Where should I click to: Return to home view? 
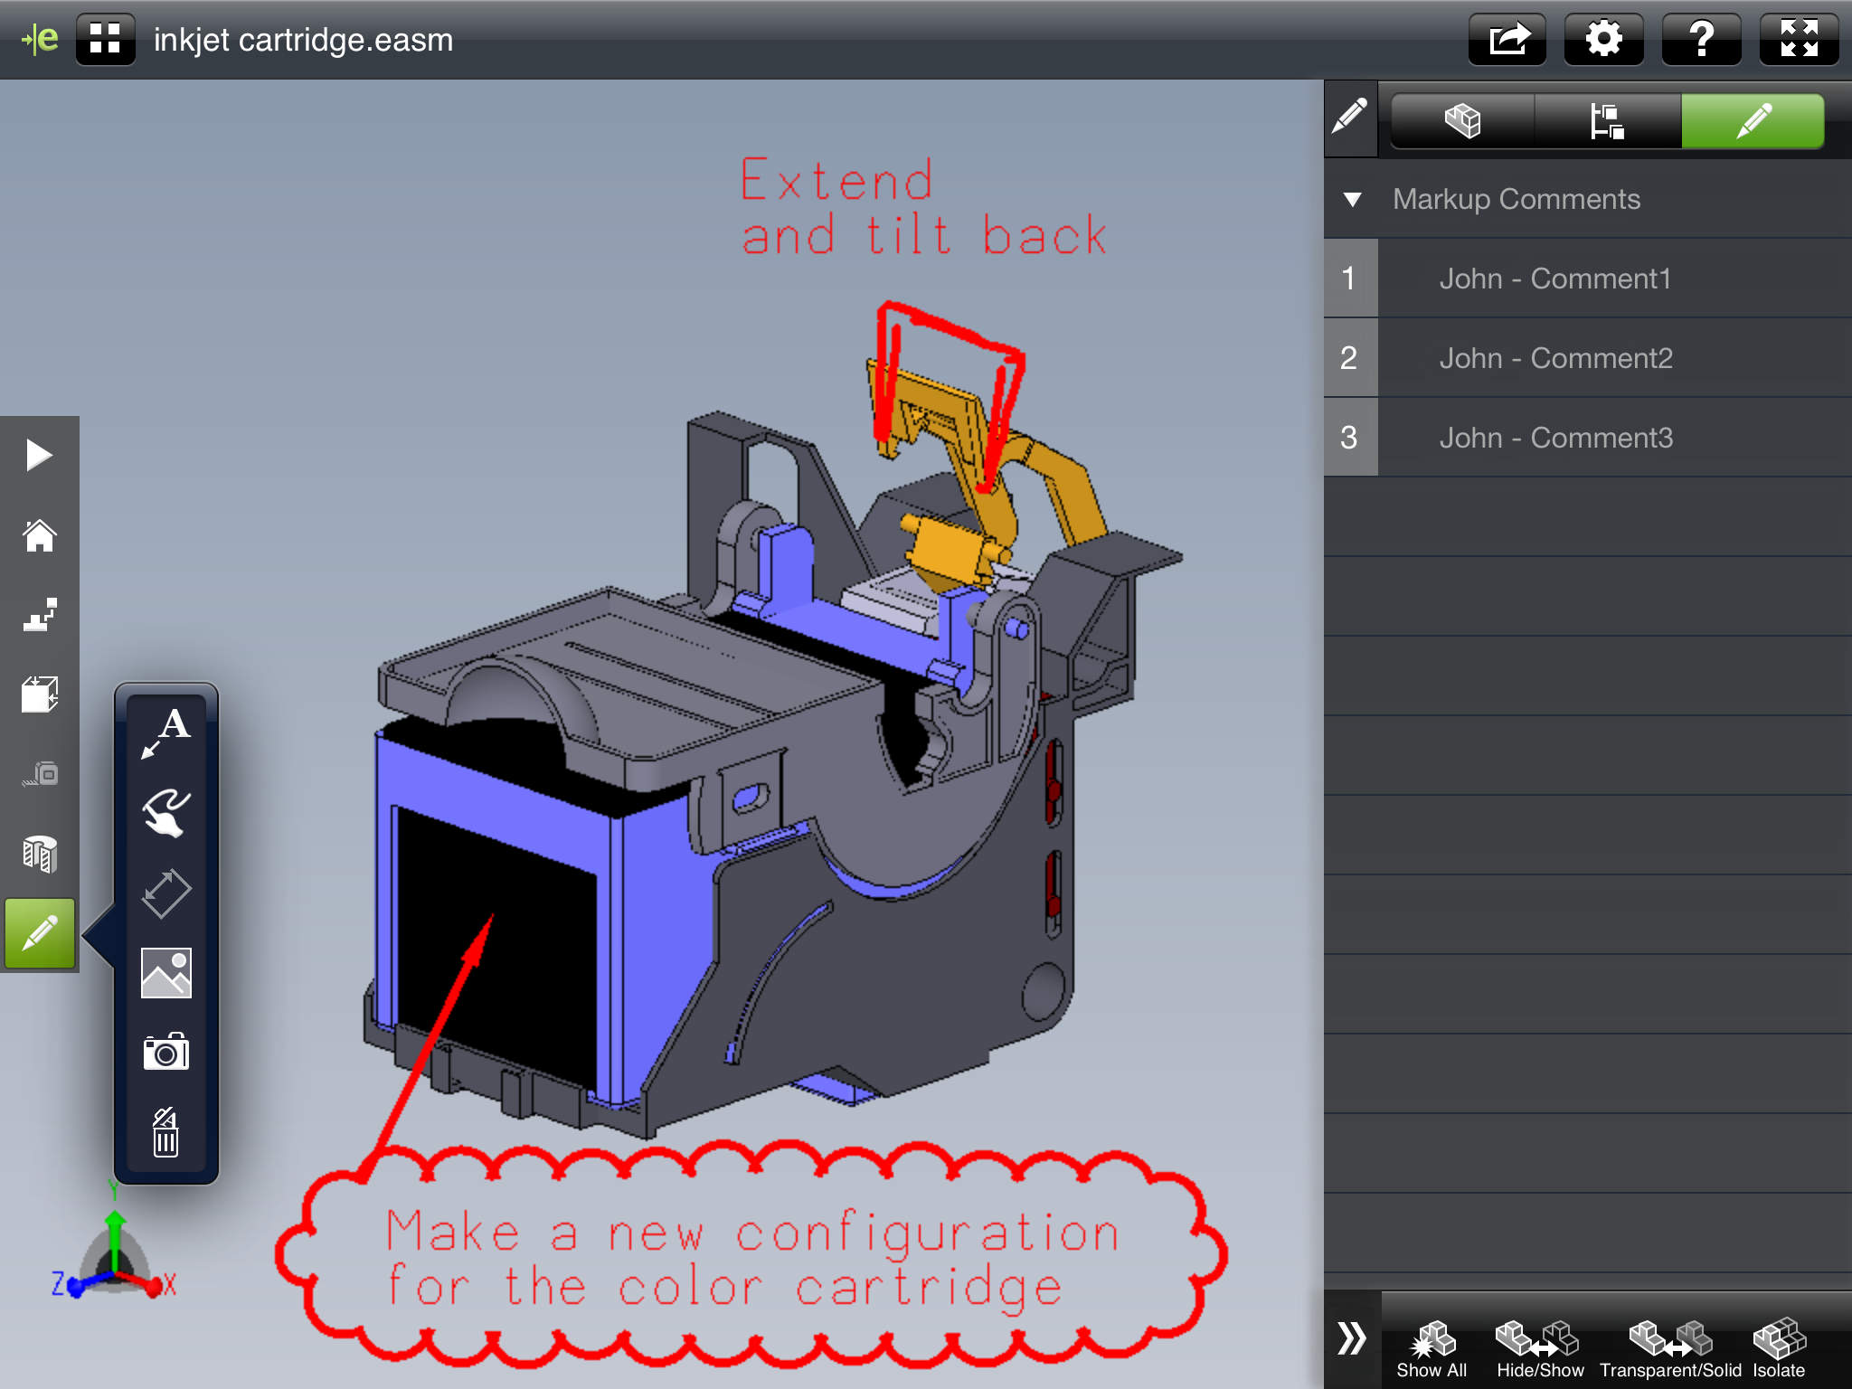tap(40, 536)
